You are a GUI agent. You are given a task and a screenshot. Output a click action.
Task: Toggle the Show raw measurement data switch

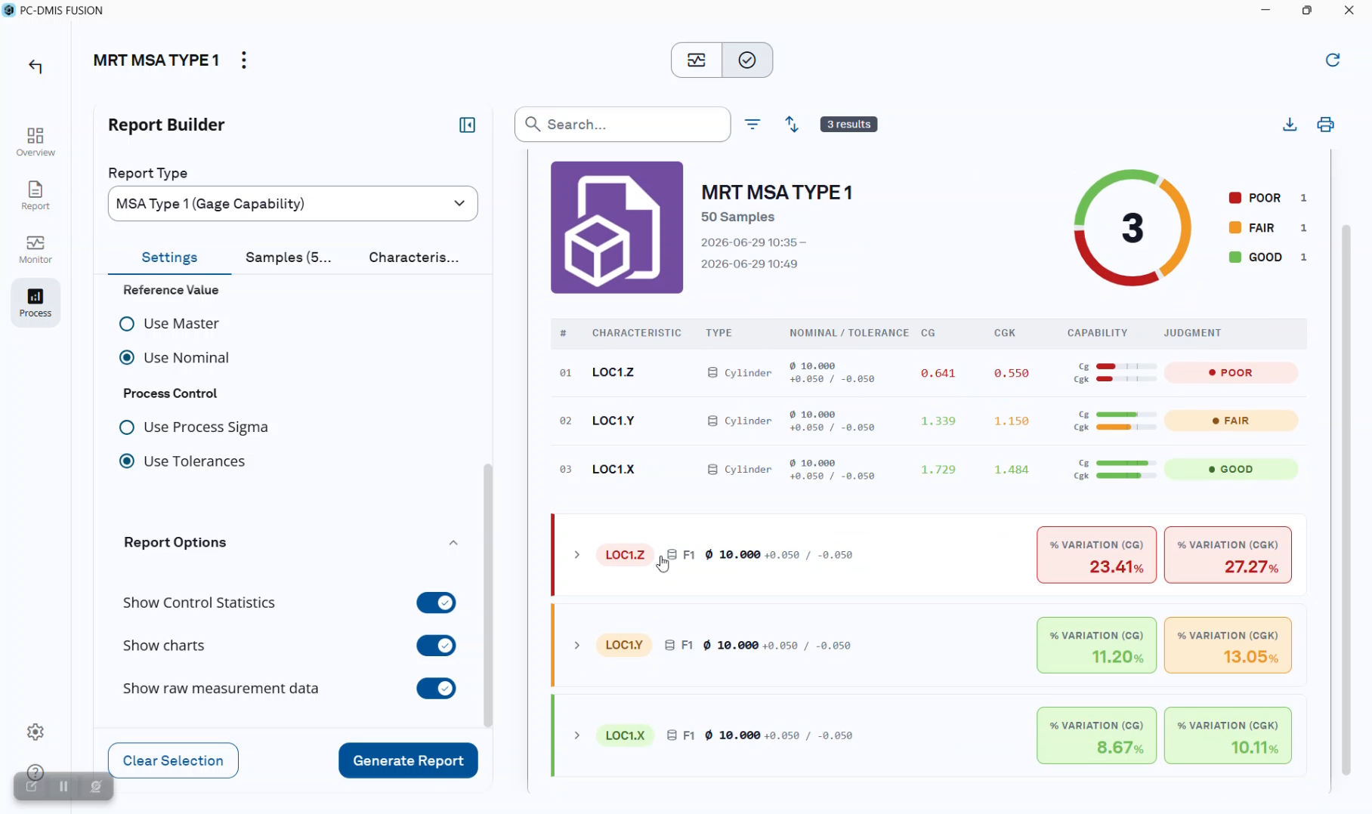[436, 689]
